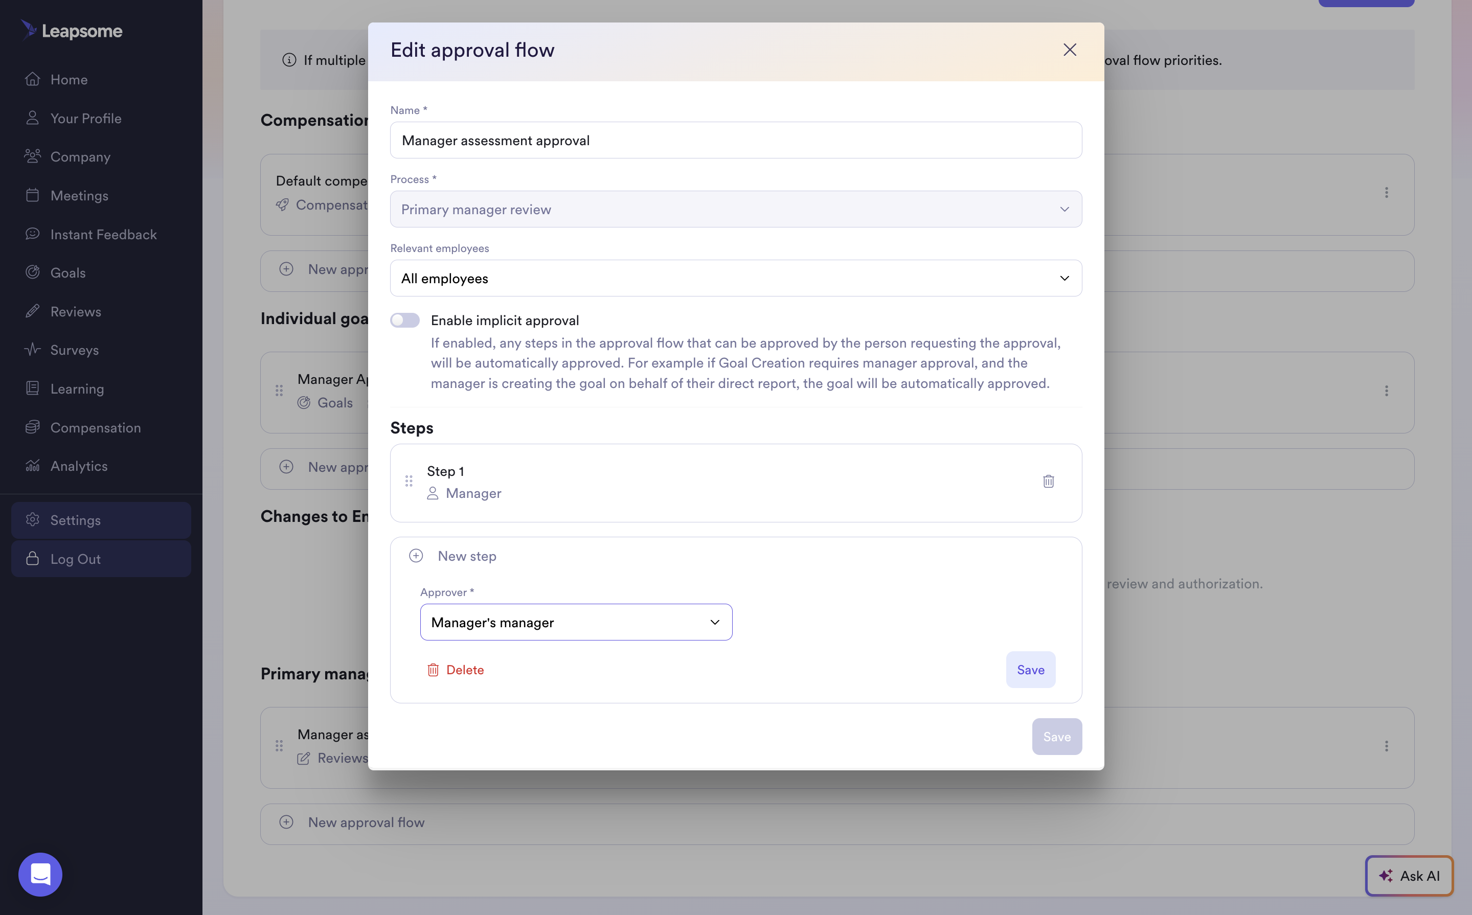Click the bottom Save flow button
The image size is (1472, 915).
click(x=1057, y=737)
